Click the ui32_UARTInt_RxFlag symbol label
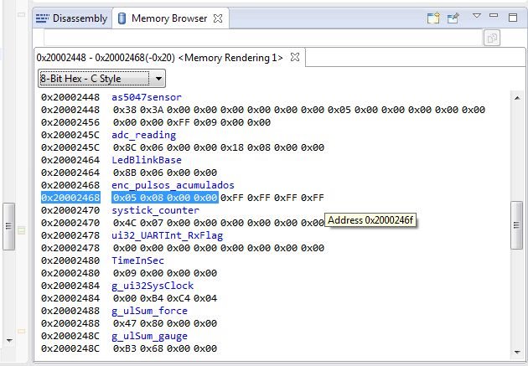 pos(167,235)
